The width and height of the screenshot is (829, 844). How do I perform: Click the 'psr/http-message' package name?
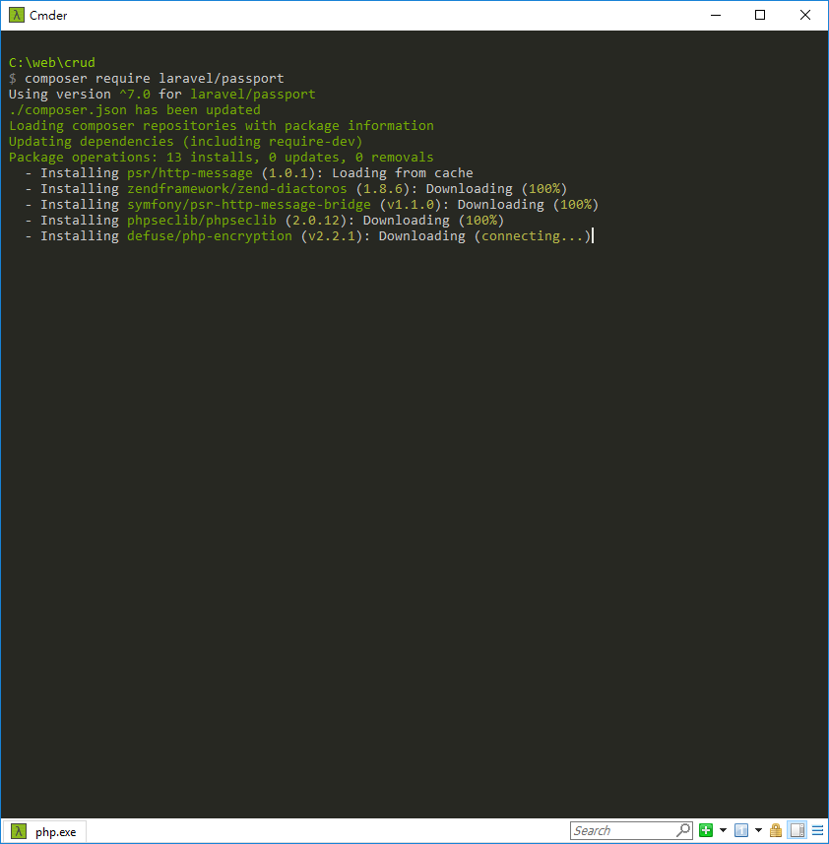[x=189, y=172]
